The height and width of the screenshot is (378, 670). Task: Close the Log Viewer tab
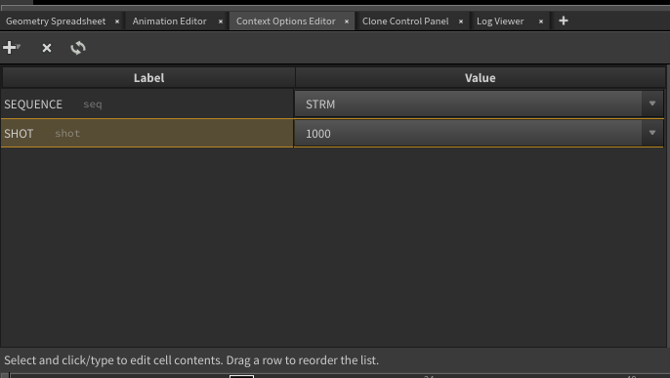[x=541, y=21]
